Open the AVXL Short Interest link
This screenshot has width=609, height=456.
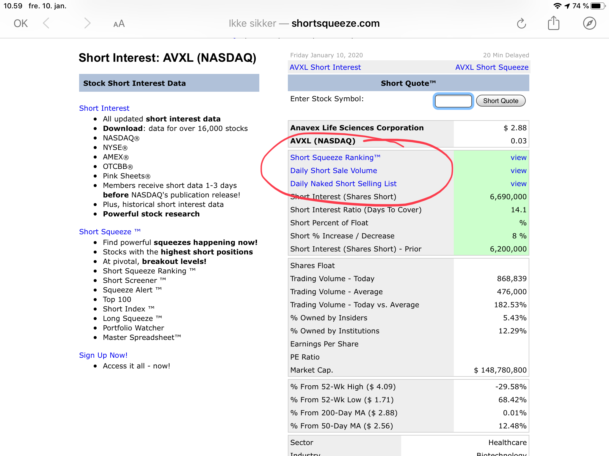click(325, 67)
